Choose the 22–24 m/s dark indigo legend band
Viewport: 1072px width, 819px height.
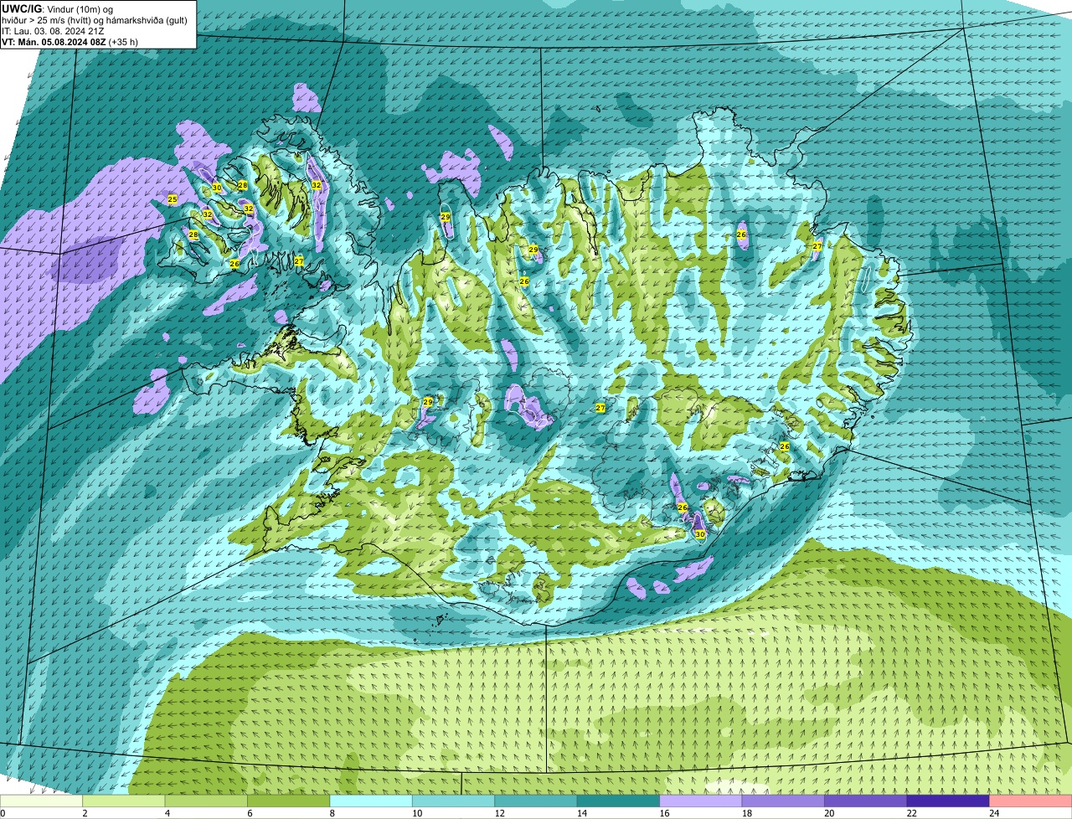tap(949, 801)
